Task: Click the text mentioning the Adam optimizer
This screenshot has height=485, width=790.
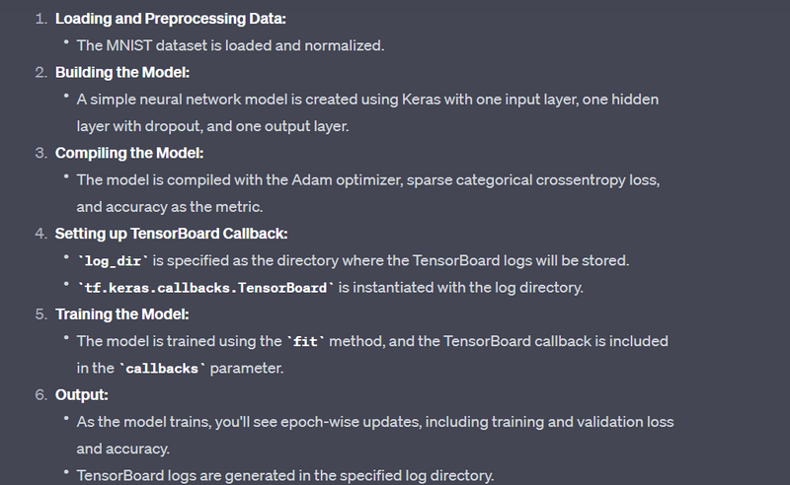Action: (367, 179)
